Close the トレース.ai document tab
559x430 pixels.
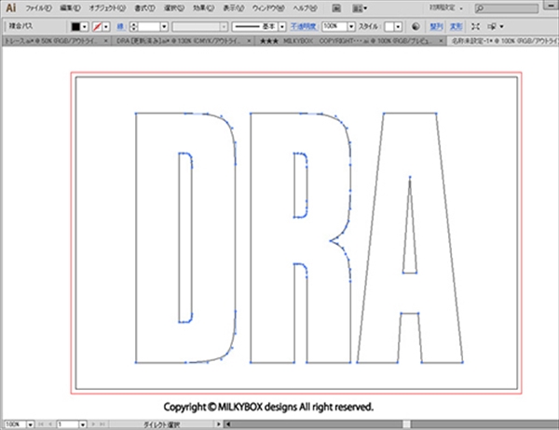tap(106, 41)
